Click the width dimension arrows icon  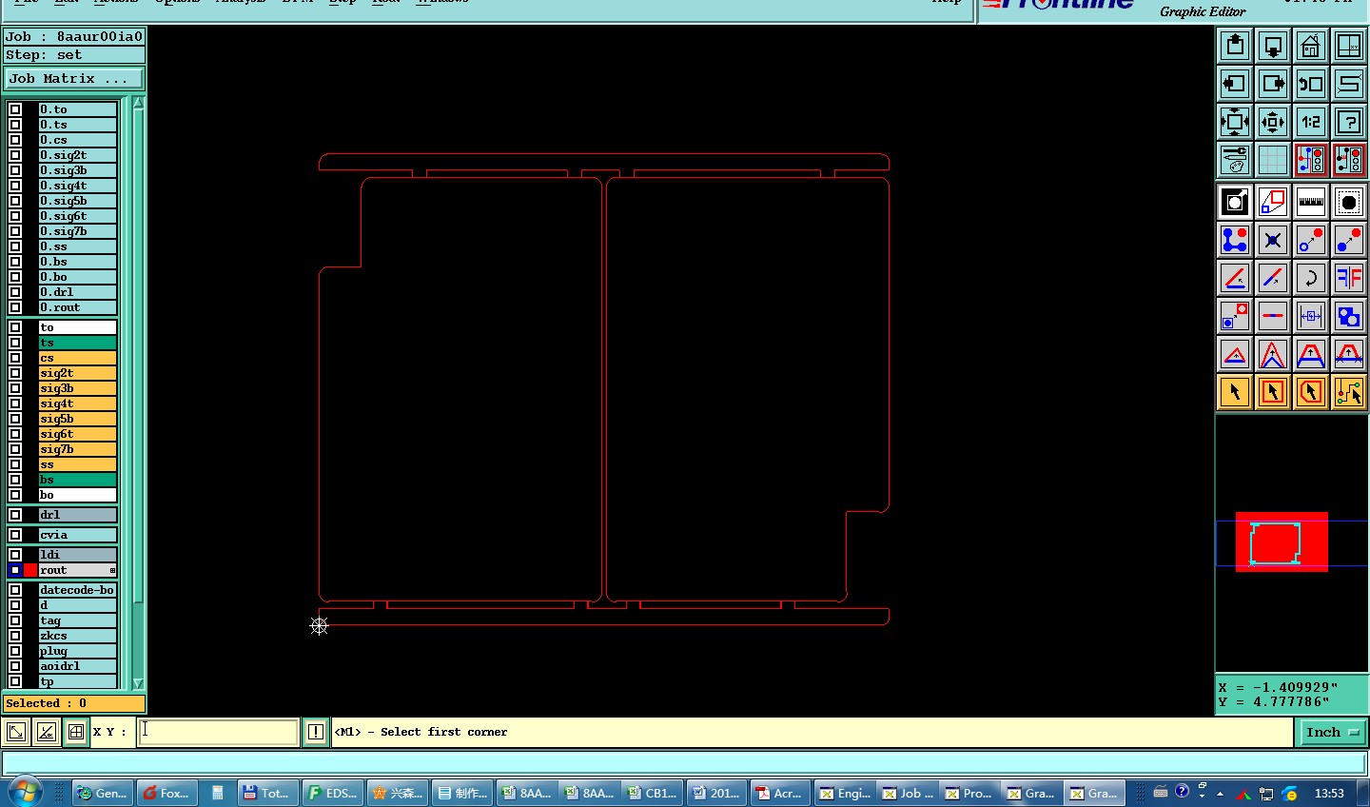click(1311, 316)
